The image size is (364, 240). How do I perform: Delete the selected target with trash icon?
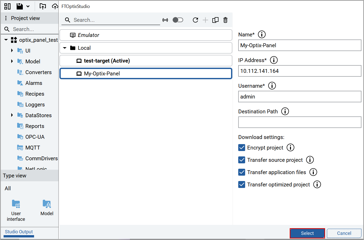coord(225,20)
